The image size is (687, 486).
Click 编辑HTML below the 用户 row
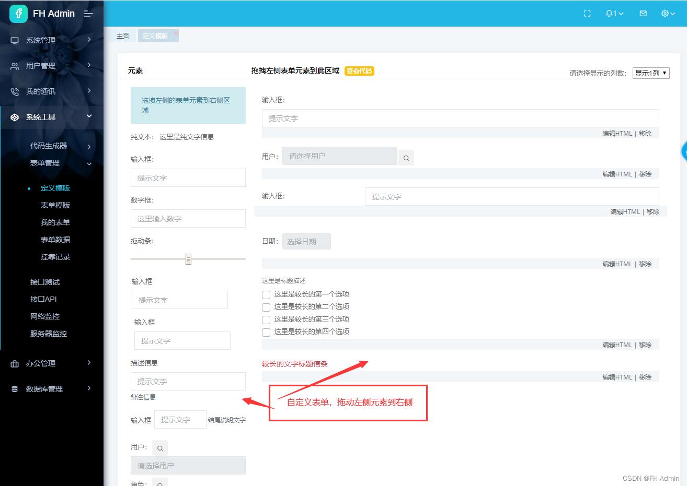(617, 174)
